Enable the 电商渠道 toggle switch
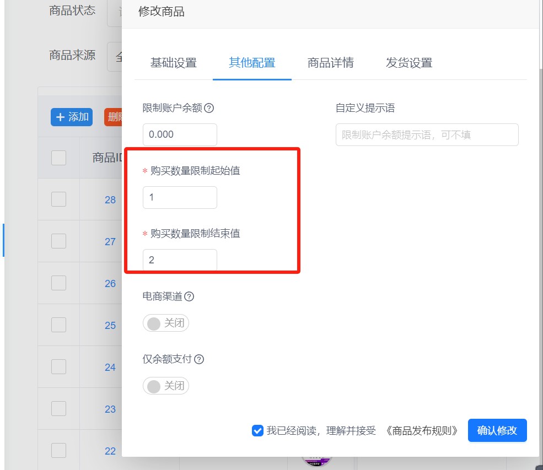This screenshot has width=543, height=470. [x=165, y=323]
